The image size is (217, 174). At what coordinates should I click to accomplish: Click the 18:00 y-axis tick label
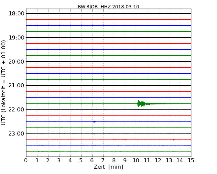pos(16,14)
